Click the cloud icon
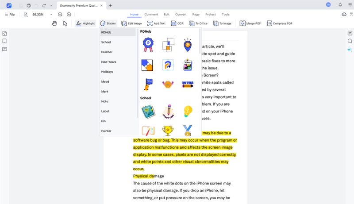 tap(344, 14)
